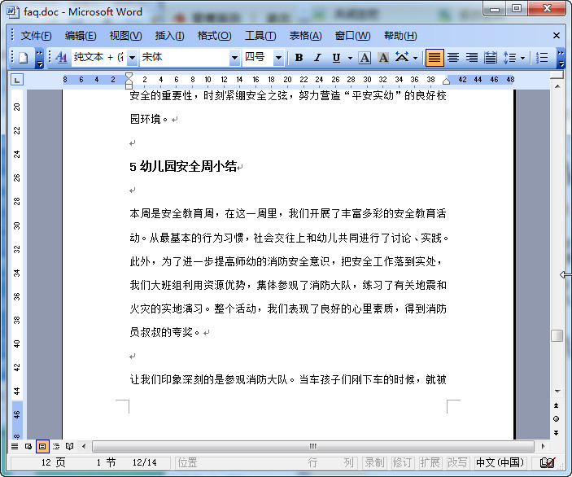Toggle Justify alignment
The image size is (572, 477).
434,58
